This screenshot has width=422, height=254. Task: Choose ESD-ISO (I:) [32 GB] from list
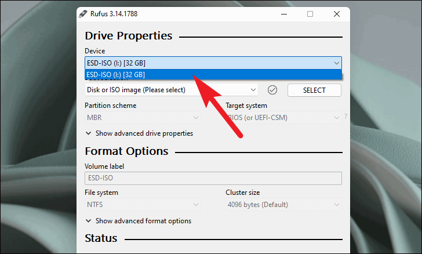[213, 75]
